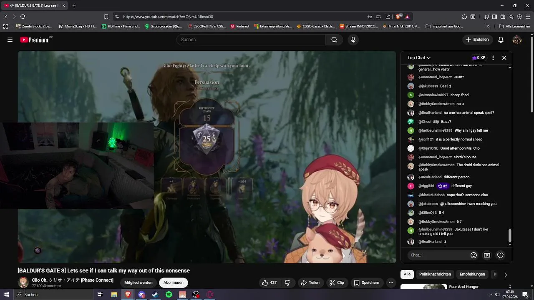Open the account avatar menu
The height and width of the screenshot is (300, 534).
point(517,40)
